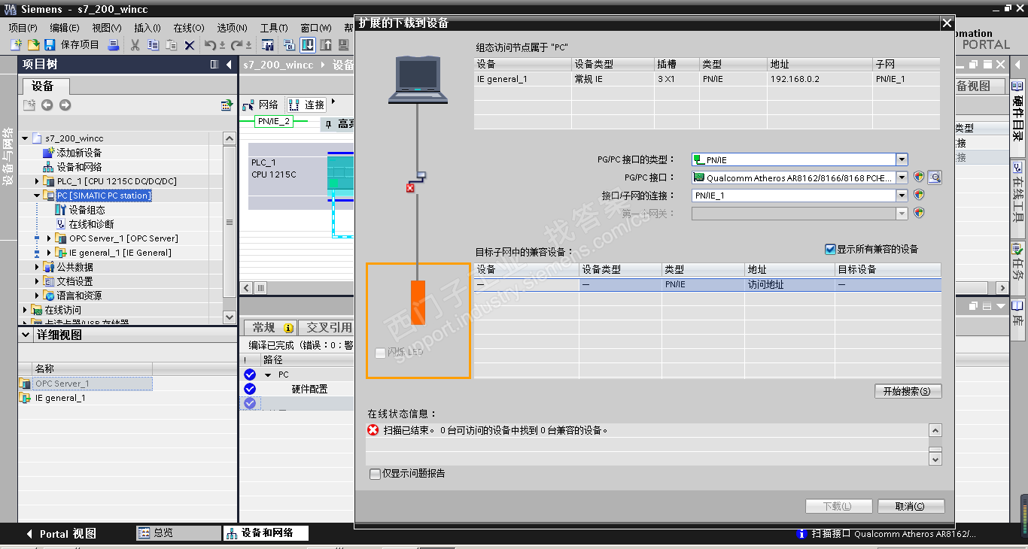Image resolution: width=1028 pixels, height=549 pixels.
Task: Open the 接口/子网的连接 dropdown
Action: point(902,196)
